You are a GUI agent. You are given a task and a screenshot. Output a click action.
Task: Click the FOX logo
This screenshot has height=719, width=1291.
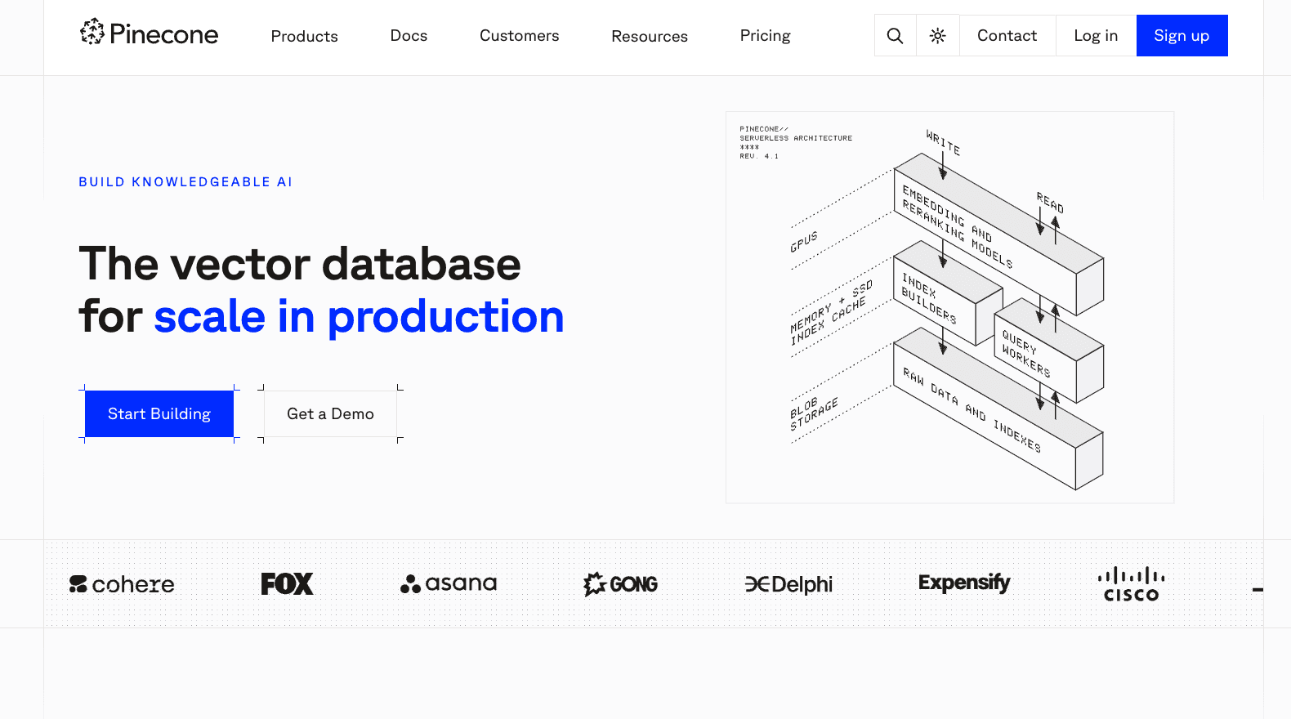tap(287, 583)
